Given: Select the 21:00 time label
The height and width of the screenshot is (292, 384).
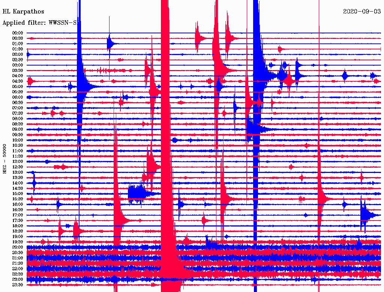Looking at the screenshot, I should coord(18,258).
